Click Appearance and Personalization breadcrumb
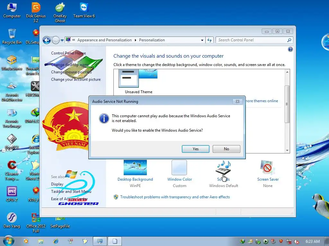The height and width of the screenshot is (246, 329). (104, 40)
